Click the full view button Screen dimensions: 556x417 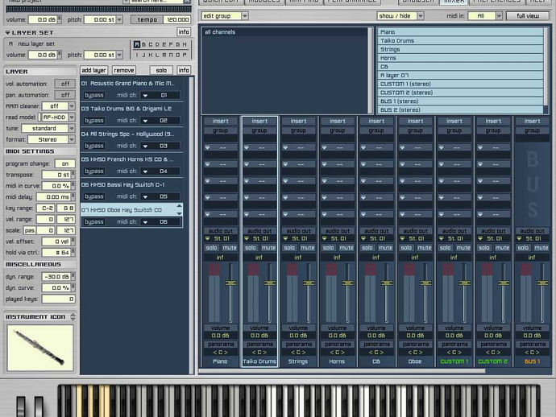click(528, 16)
